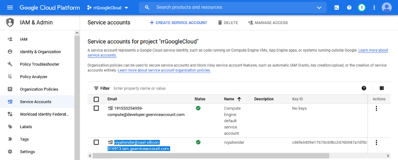Expand the search bar dropdown chevron
398x160 pixels.
[x=319, y=8]
